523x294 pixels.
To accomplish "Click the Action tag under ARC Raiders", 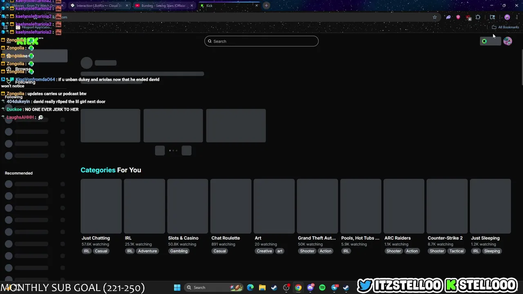I will tap(412, 251).
